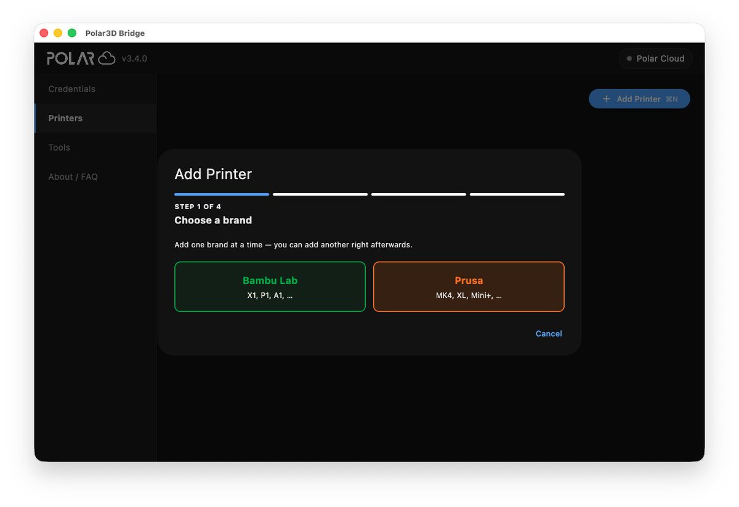Screen dimensions: 739x507
Task: Click the third progress step bar
Action: [x=419, y=194]
